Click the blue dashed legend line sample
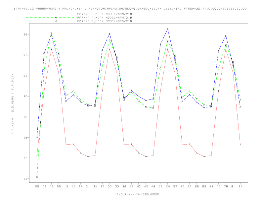This screenshot has width=262, height=203. click(x=51, y=21)
